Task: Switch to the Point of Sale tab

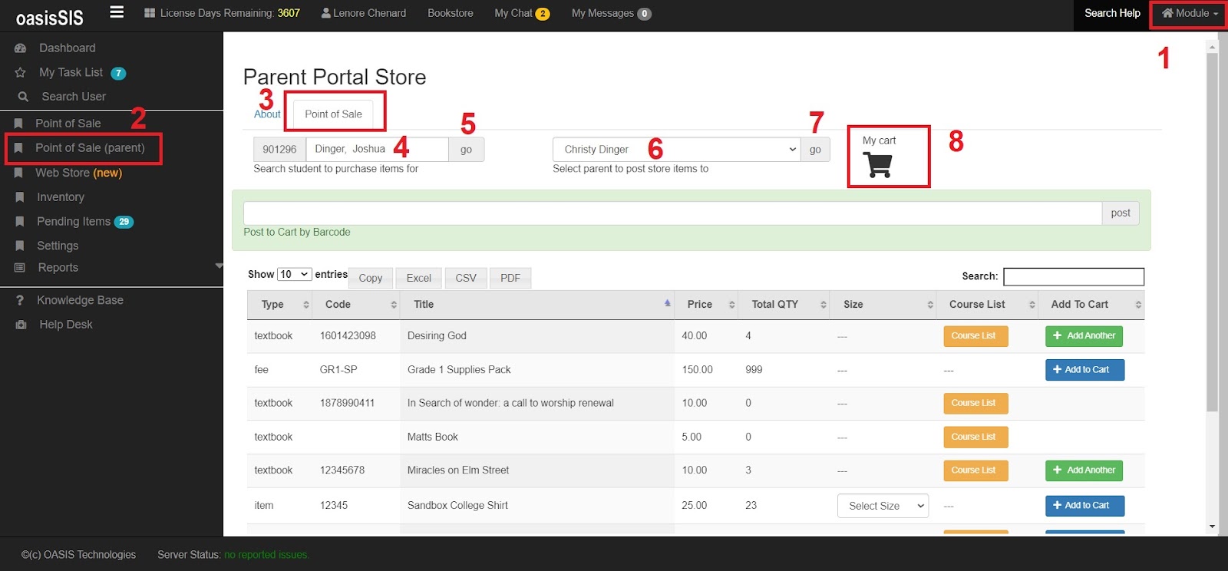Action: pos(333,114)
